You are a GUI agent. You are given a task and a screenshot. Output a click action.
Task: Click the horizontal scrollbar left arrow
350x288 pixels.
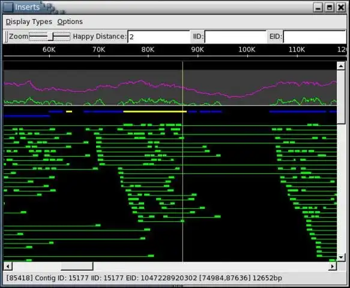tap(8, 266)
